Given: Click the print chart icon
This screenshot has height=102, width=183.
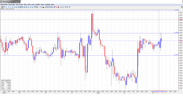Looking at the screenshot, I should point(61,7).
